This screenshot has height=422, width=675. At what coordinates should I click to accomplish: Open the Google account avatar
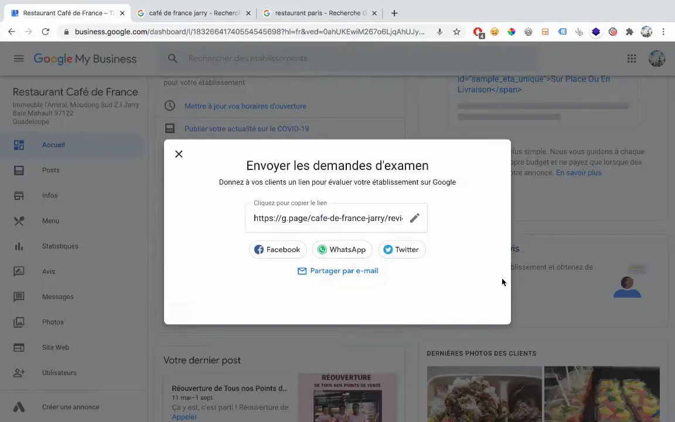[x=657, y=59]
